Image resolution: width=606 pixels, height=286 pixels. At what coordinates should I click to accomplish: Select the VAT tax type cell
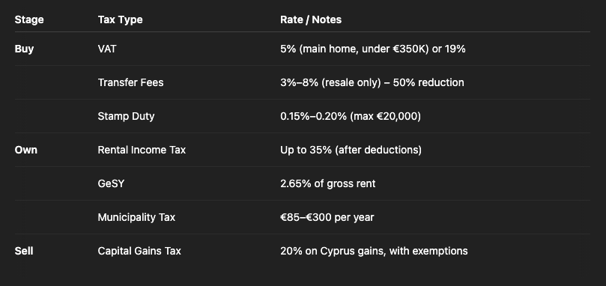point(107,49)
